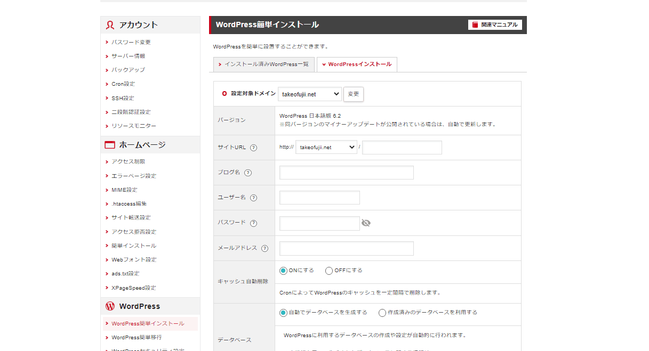Open WordPress簡単移行 in the sidebar
The image size is (649, 351).
coord(137,337)
